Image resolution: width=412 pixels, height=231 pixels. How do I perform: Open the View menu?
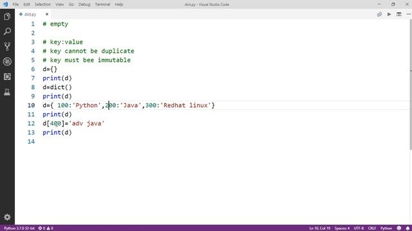coord(60,4)
